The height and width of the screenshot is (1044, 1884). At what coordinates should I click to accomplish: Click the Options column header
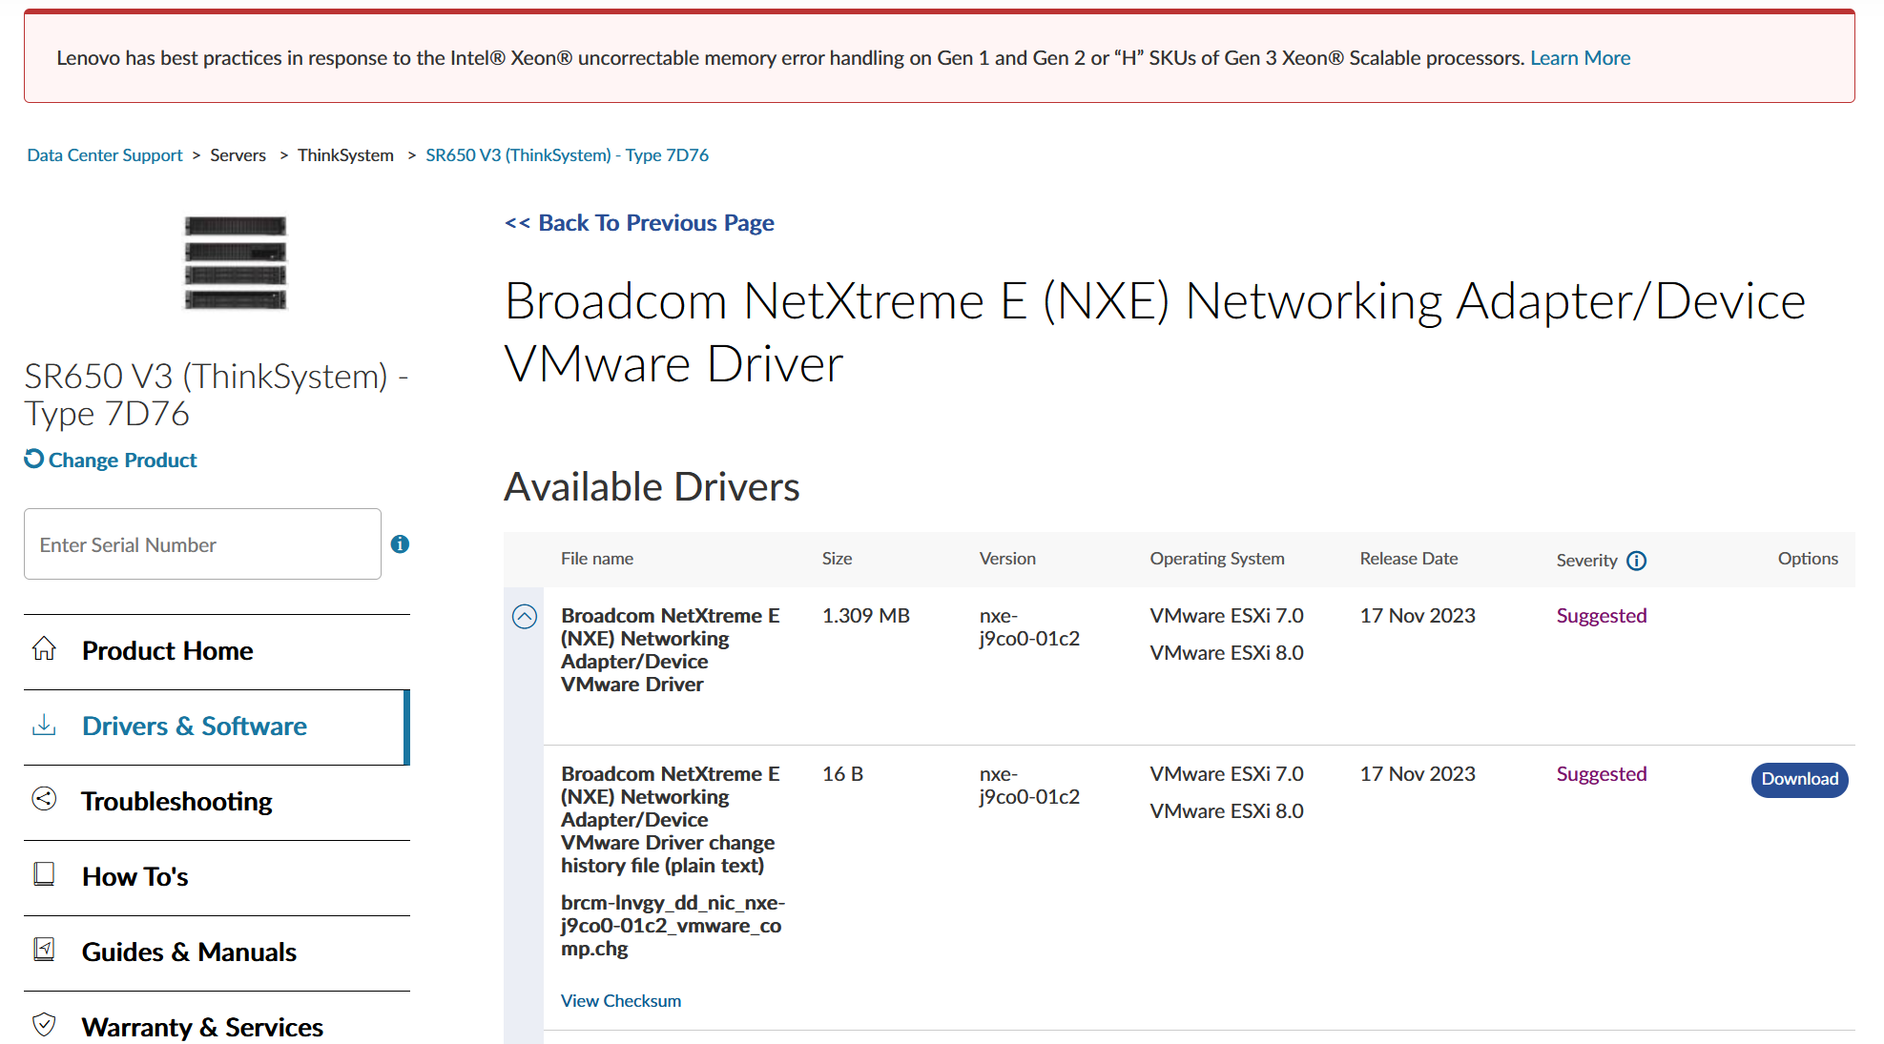[x=1808, y=559]
